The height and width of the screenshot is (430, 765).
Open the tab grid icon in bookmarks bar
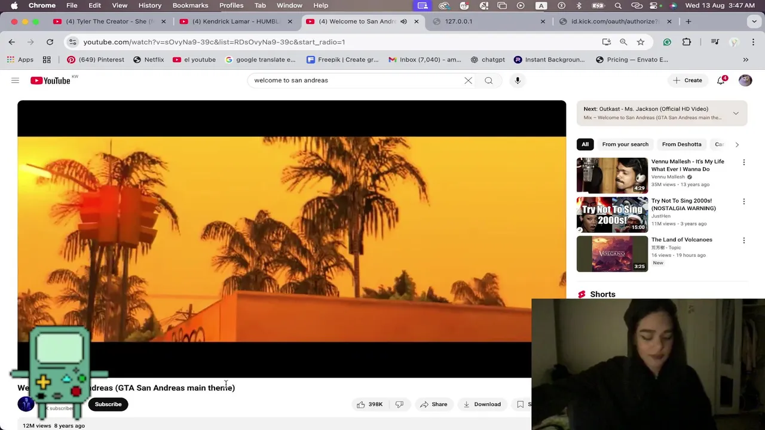[x=47, y=60]
